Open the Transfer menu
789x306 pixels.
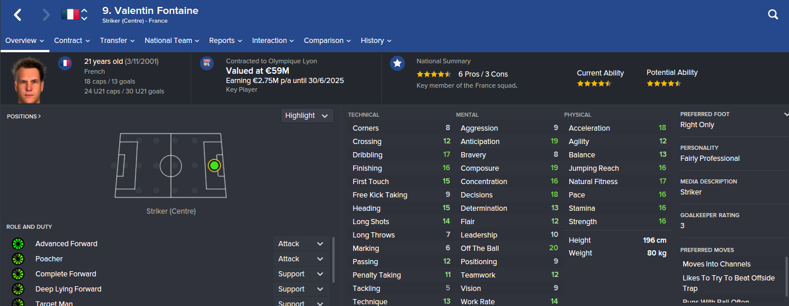[117, 41]
